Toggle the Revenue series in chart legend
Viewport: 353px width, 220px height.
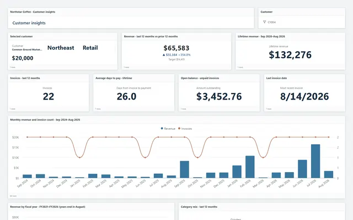168,129
